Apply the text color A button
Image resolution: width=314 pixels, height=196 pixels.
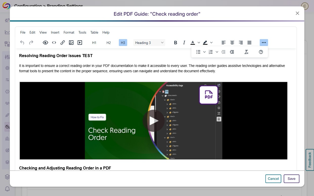(193, 43)
